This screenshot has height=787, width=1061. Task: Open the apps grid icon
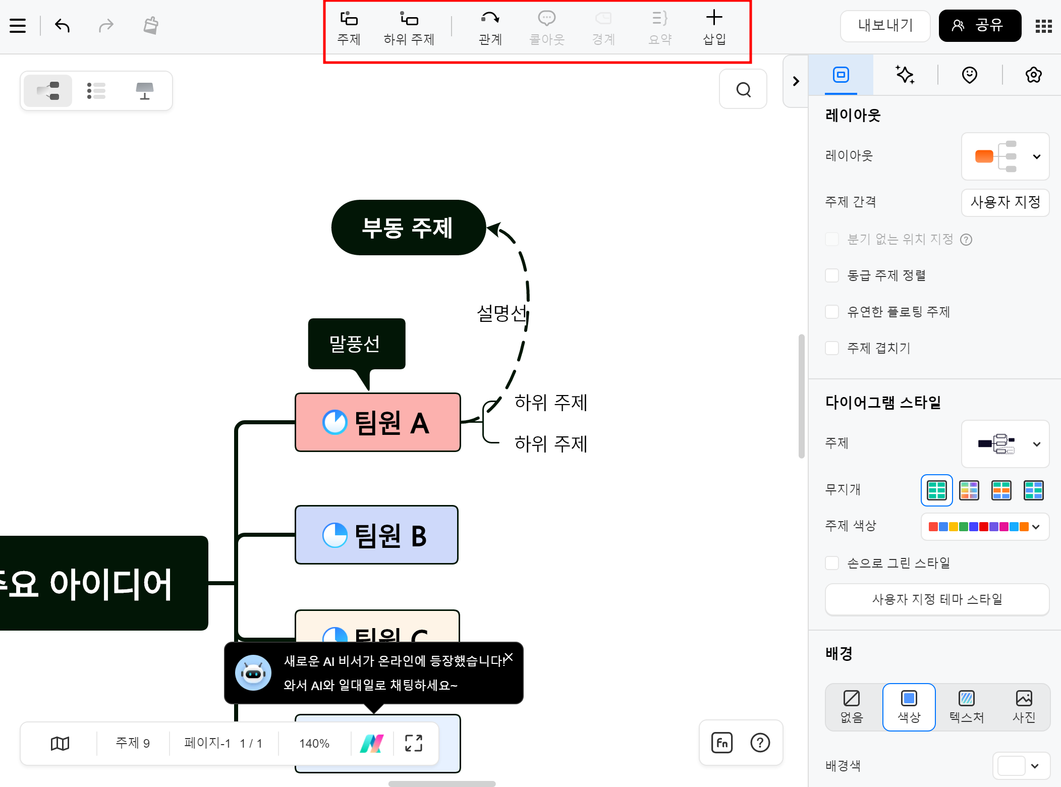[x=1043, y=26]
